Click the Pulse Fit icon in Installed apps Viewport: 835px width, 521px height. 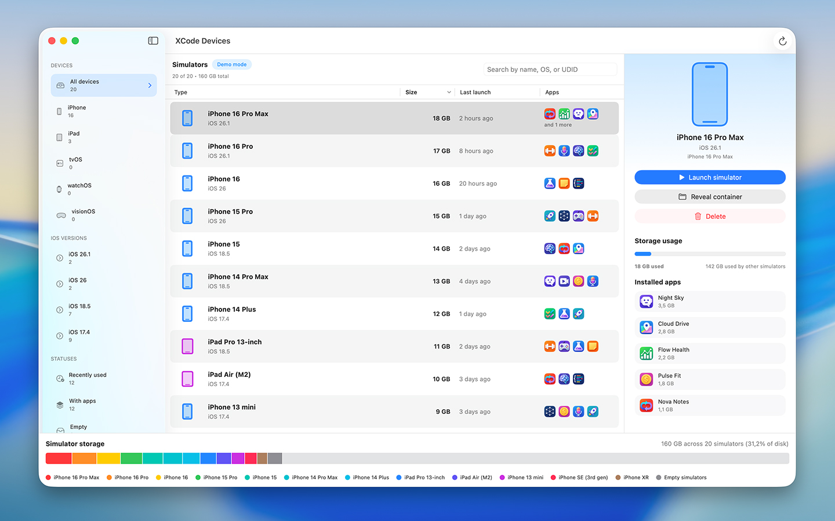(646, 379)
